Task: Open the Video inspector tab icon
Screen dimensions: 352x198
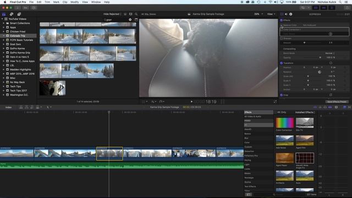Action: [x=282, y=14]
